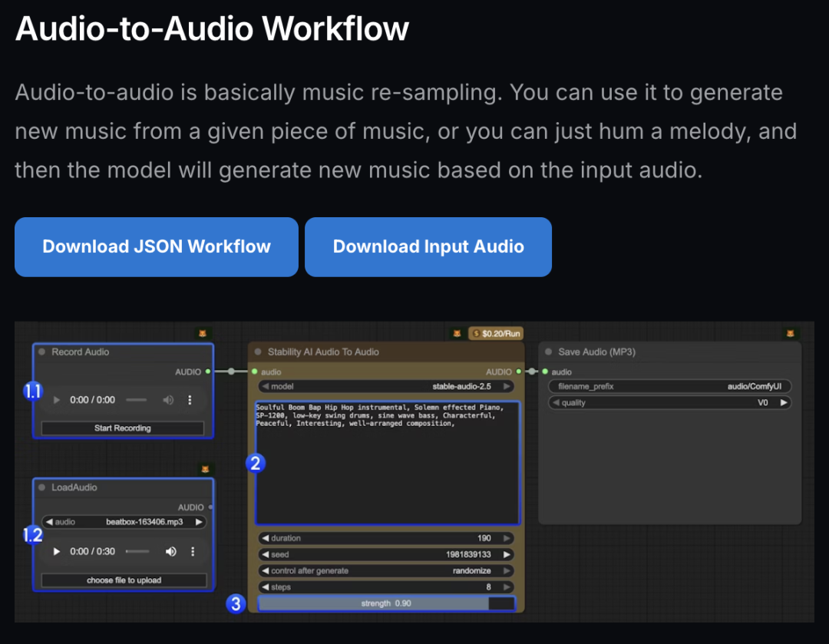The width and height of the screenshot is (829, 644).
Task: Open more options in Record Audio player
Action: (190, 400)
